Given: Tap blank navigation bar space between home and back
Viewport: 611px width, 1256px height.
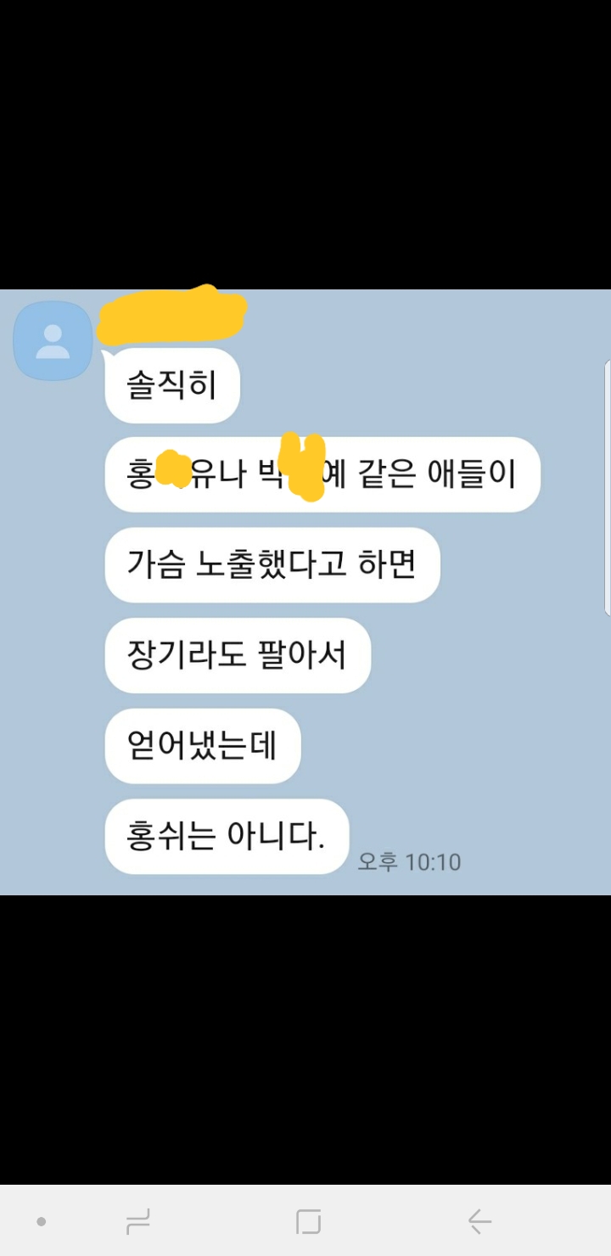Looking at the screenshot, I should point(395,1221).
